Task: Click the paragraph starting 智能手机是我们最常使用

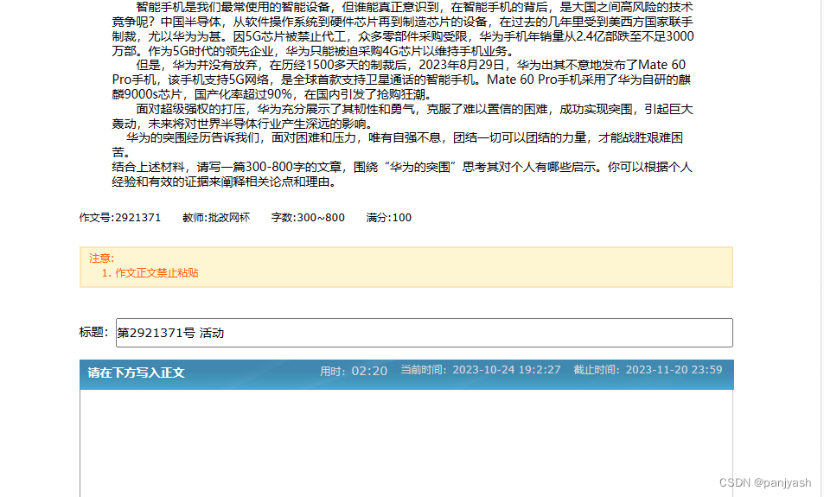Action: click(403, 29)
